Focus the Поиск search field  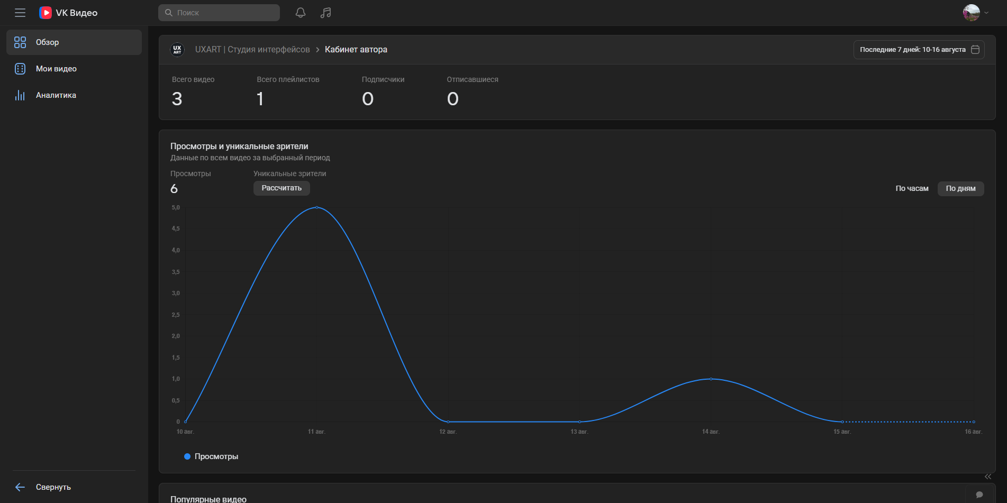tap(219, 13)
